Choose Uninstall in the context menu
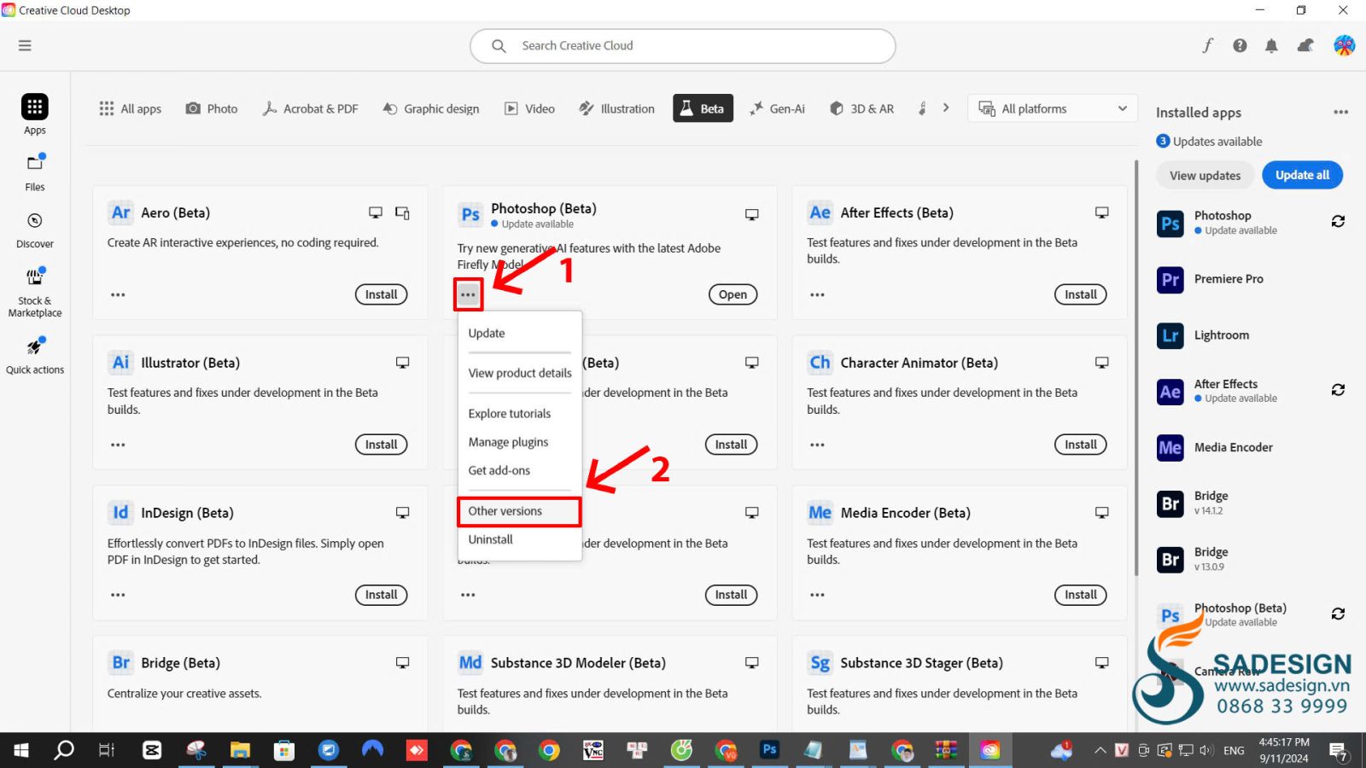 pos(520,539)
